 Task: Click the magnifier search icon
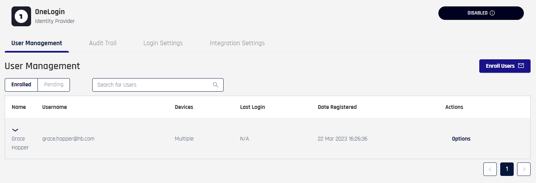pyautogui.click(x=215, y=85)
